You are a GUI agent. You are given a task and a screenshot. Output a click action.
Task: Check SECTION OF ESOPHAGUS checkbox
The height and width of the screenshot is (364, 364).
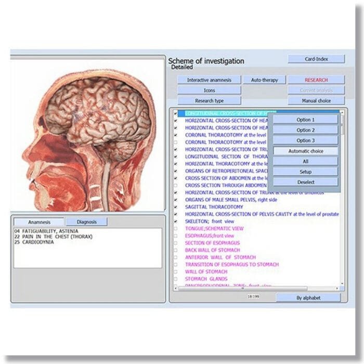point(176,243)
